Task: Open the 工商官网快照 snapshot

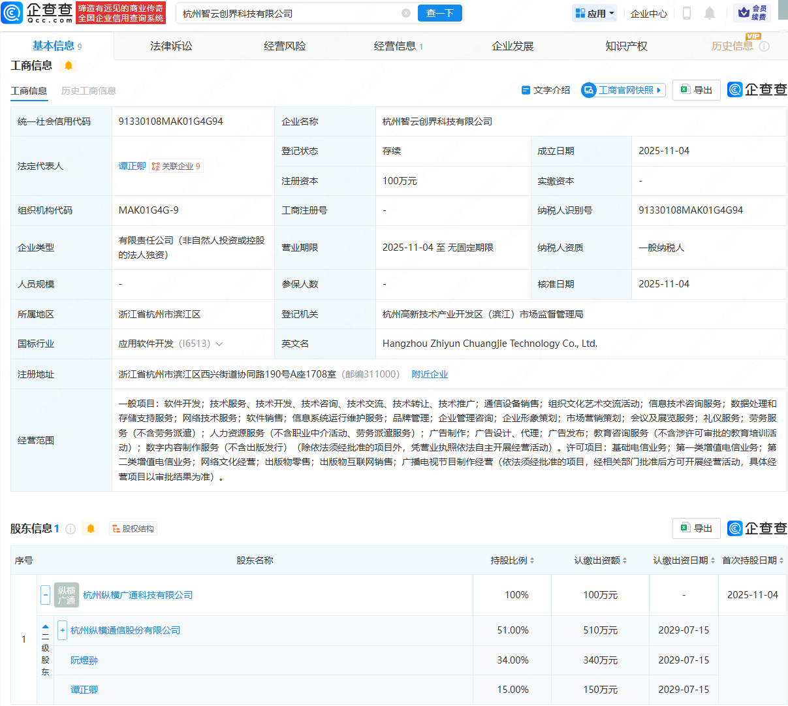Action: coord(622,90)
